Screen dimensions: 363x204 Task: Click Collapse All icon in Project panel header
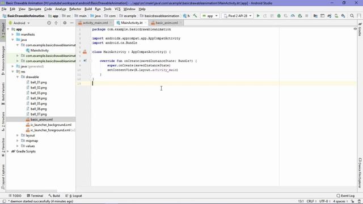[56, 23]
